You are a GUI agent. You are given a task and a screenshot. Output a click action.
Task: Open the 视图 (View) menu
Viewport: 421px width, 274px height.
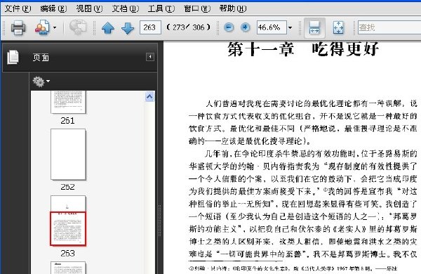89,8
